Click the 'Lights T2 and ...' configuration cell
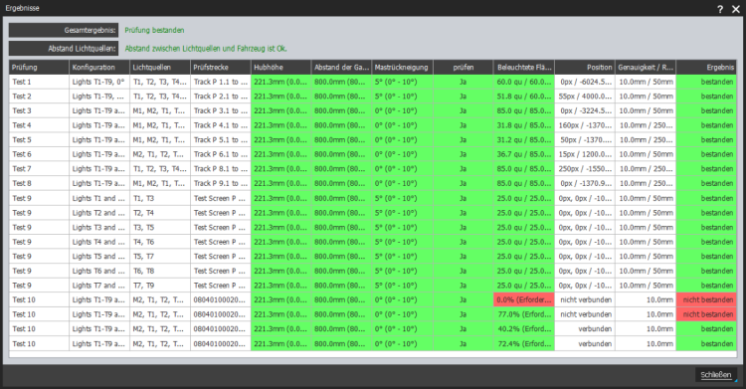The height and width of the screenshot is (389, 746). [99, 213]
